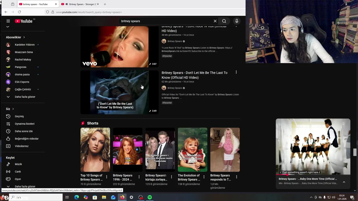
Task: Open options for 'Britney Spears 1996 - 2024' short
Action: [x=139, y=177]
